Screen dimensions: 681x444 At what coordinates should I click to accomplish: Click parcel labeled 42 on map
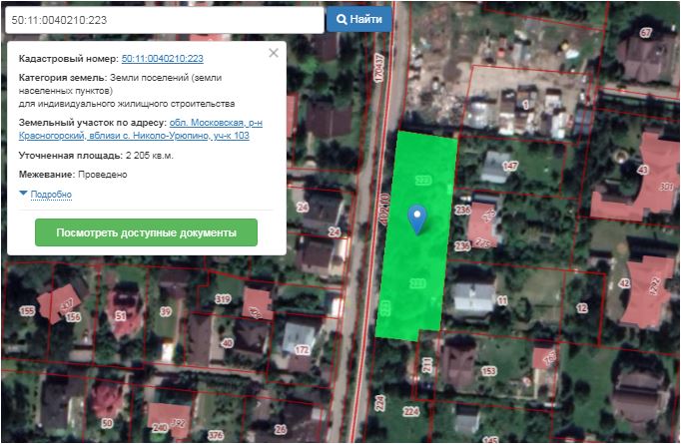(624, 283)
